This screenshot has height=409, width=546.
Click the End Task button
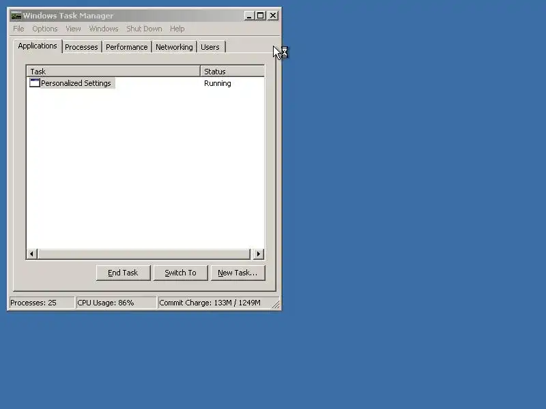pos(124,273)
